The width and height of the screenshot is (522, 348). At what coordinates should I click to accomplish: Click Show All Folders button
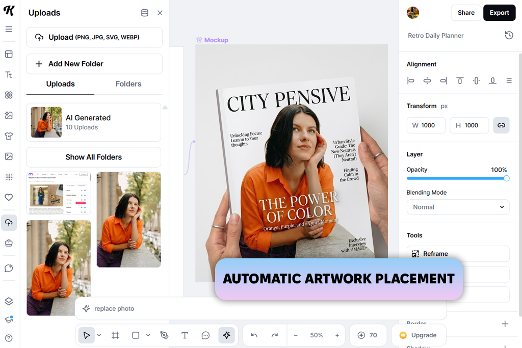pyautogui.click(x=94, y=157)
